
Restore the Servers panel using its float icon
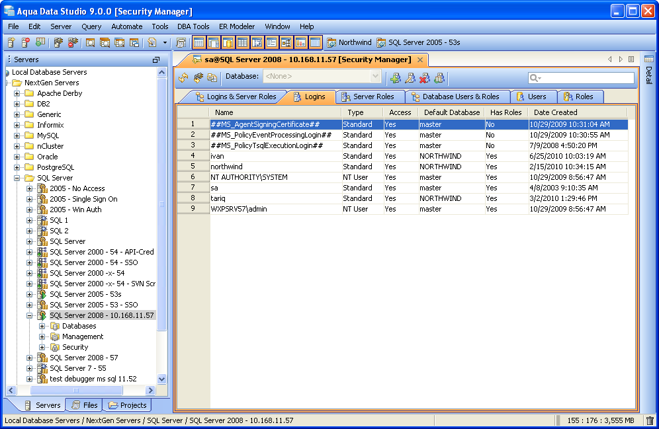tap(156, 59)
